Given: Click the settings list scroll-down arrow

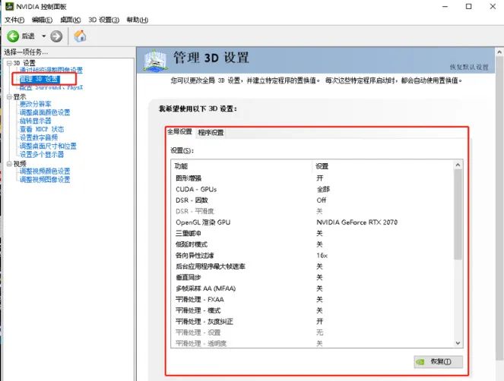Looking at the screenshot, I should click(458, 343).
